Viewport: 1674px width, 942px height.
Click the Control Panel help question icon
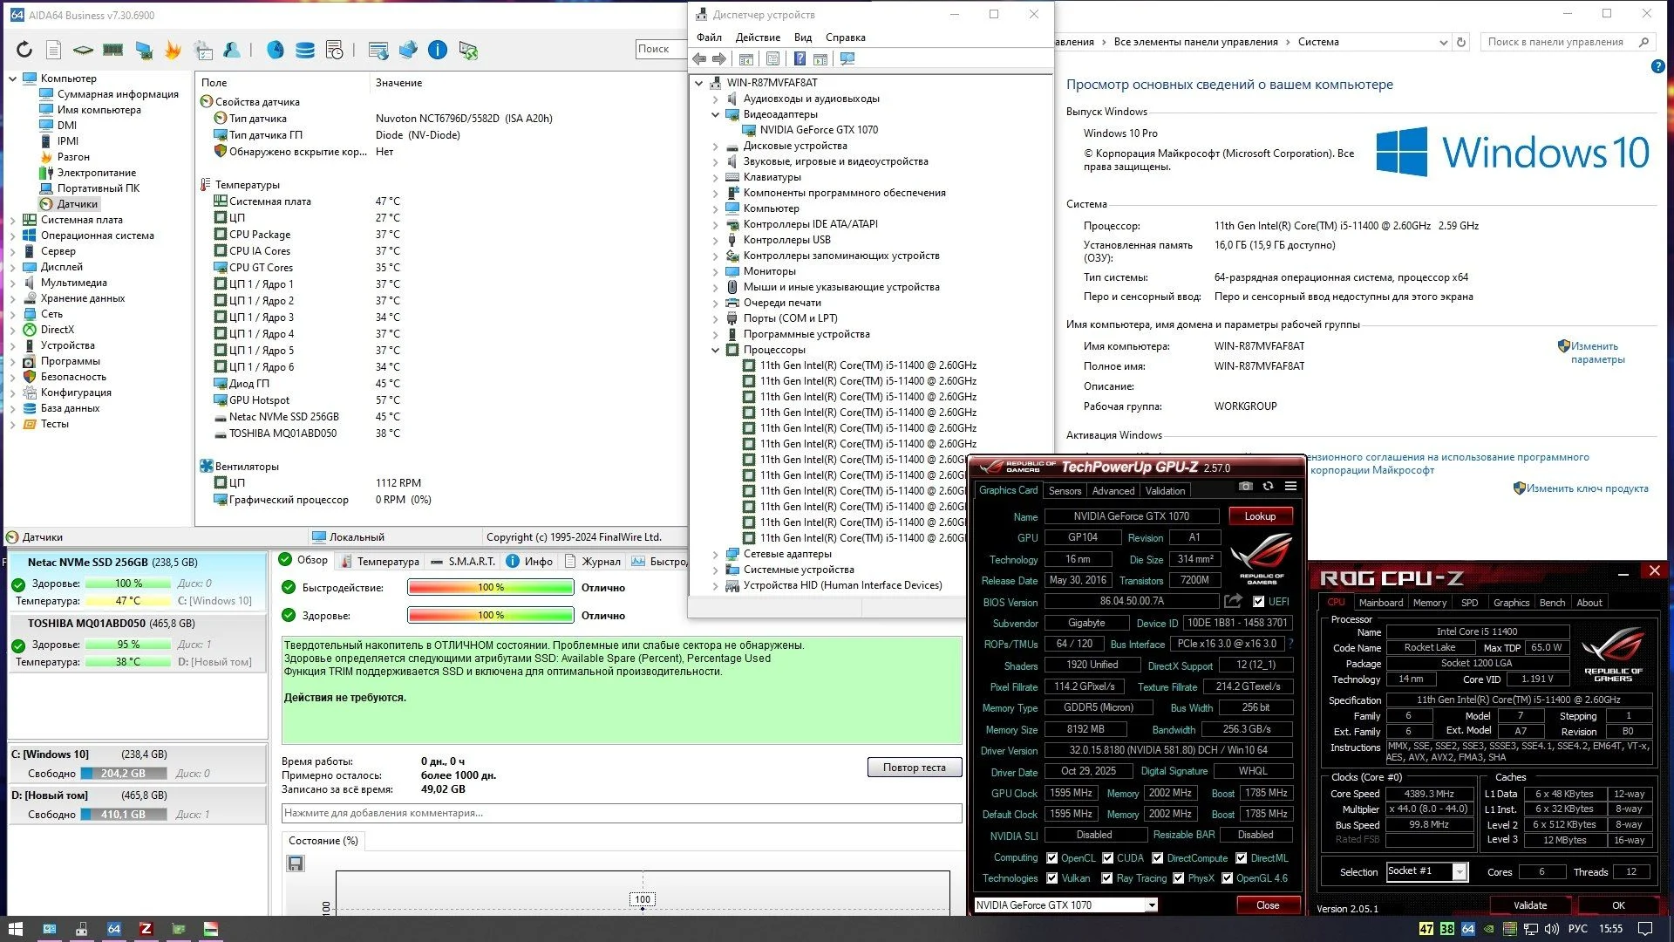coord(1657,66)
